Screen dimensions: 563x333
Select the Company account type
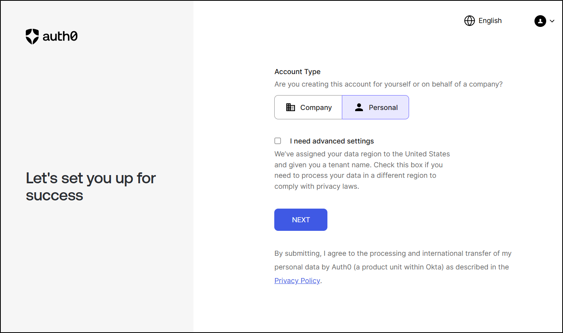click(x=308, y=107)
